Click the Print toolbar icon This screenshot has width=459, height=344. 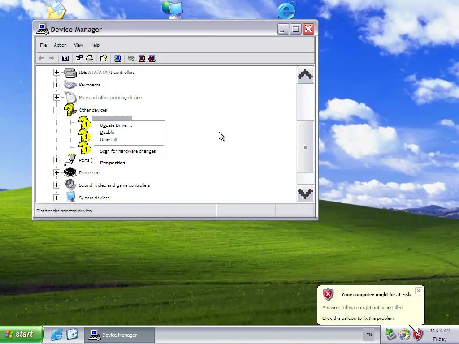(x=90, y=59)
